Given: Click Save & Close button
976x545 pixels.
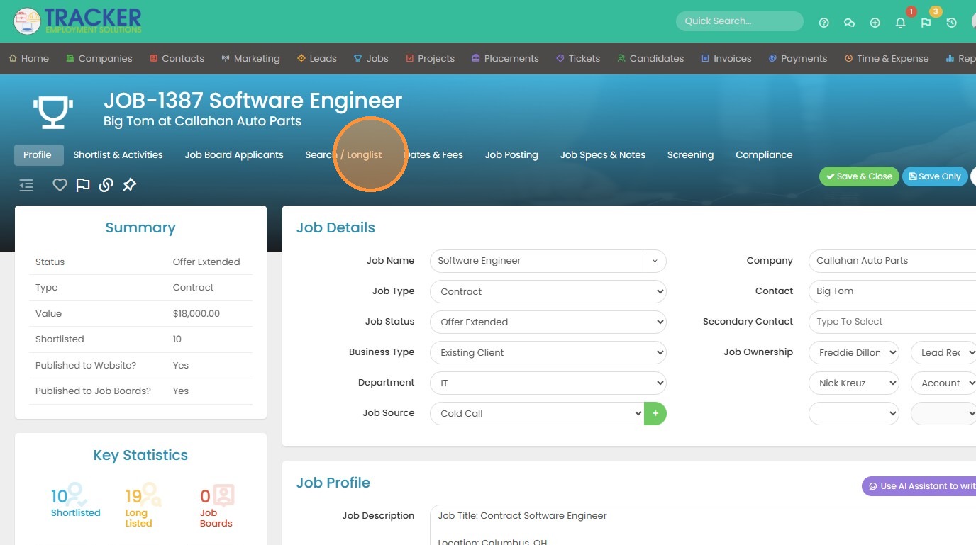Looking at the screenshot, I should [859, 176].
